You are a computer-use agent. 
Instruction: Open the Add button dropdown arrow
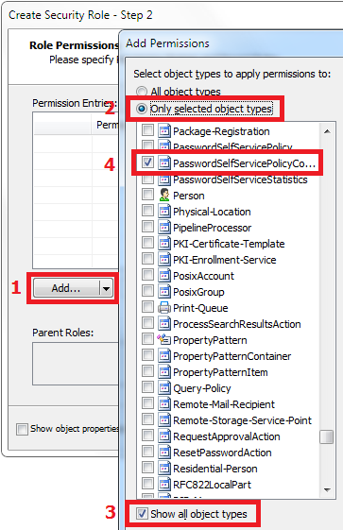point(107,288)
